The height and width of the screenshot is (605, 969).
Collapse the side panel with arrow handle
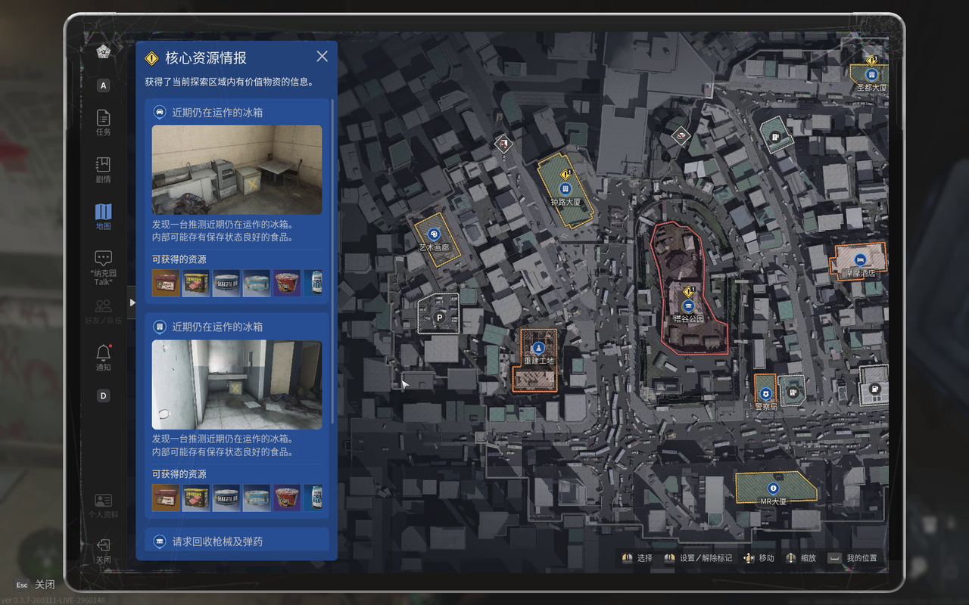(x=132, y=302)
